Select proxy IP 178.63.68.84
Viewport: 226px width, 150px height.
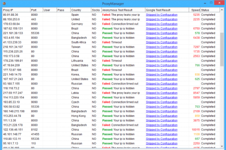pyautogui.click(x=11, y=24)
